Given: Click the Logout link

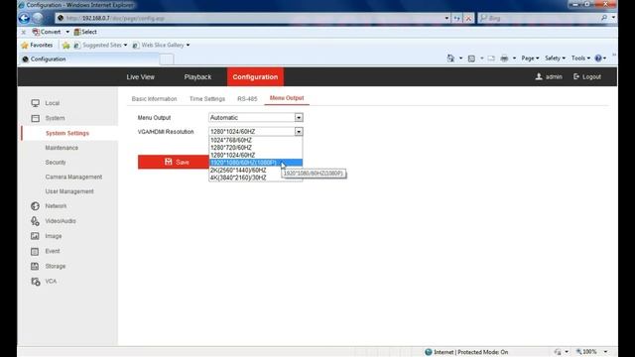Looking at the screenshot, I should (x=591, y=76).
